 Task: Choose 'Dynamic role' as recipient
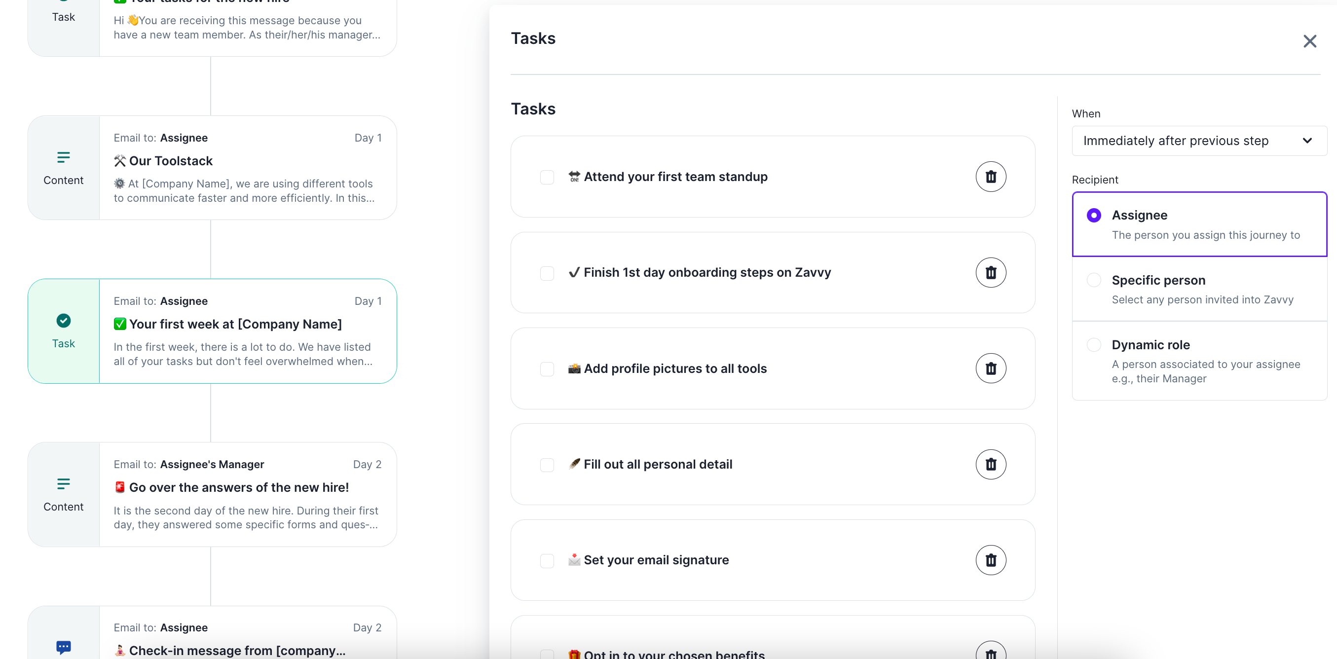1094,345
